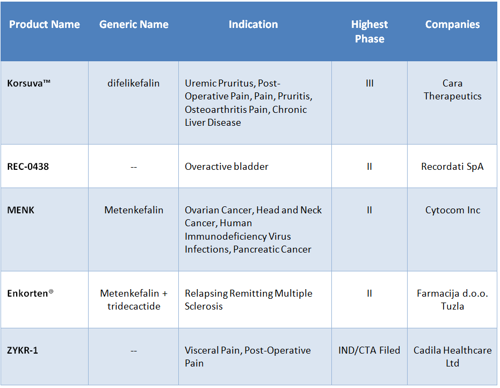This screenshot has width=500, height=388.
Task: Select the Relapsing Remitting Multiple Sclerosis cell
Action: pyautogui.click(x=248, y=300)
